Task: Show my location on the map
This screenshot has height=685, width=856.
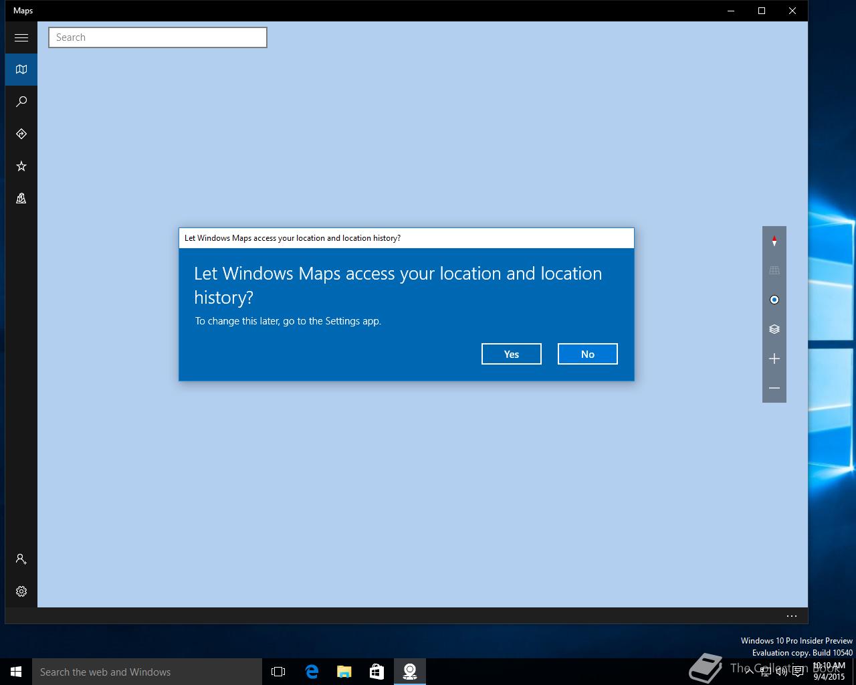Action: tap(774, 300)
